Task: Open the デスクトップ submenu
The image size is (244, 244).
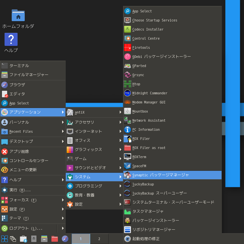Action: [33, 141]
